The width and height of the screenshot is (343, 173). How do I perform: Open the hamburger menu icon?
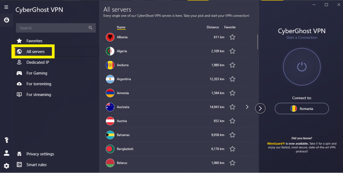tap(6, 7)
